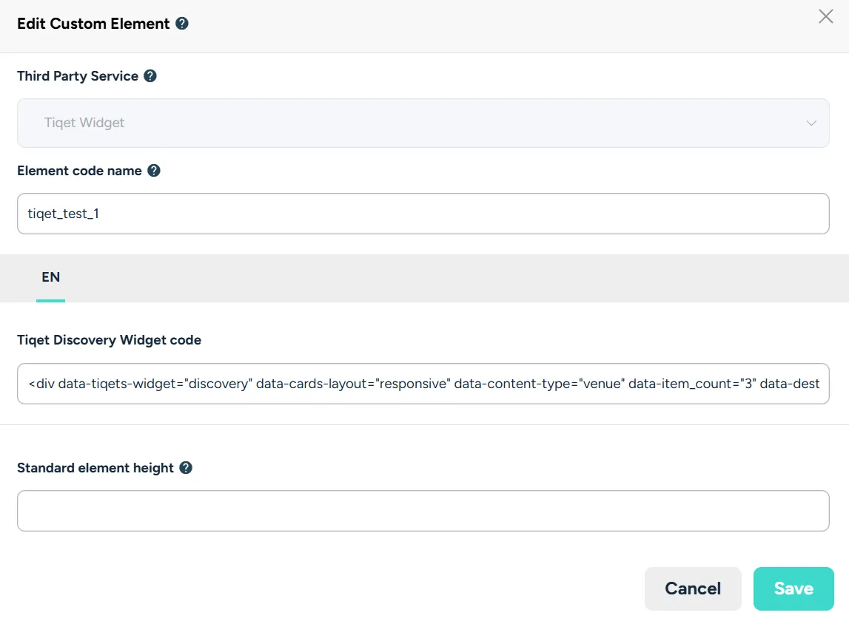The height and width of the screenshot is (621, 849).
Task: Click the data-tiqets-widget div code text
Action: point(424,384)
